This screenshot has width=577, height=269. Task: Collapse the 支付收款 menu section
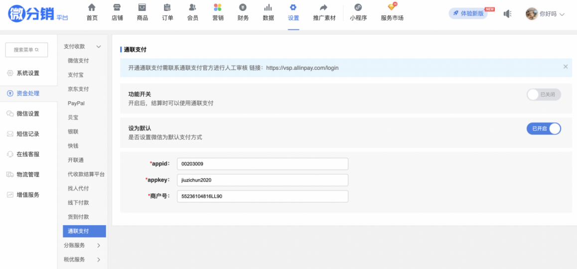pyautogui.click(x=98, y=47)
